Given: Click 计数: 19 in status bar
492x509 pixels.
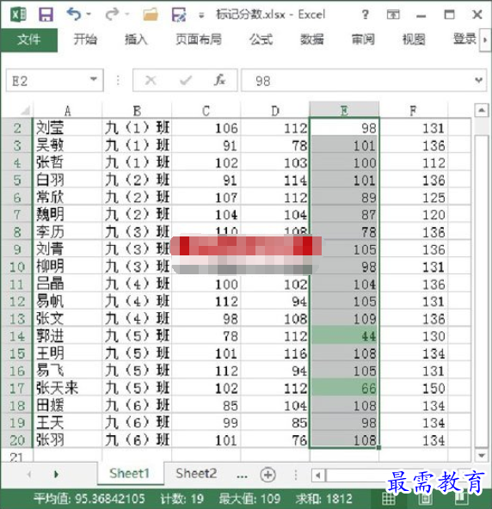Looking at the screenshot, I should point(181,499).
